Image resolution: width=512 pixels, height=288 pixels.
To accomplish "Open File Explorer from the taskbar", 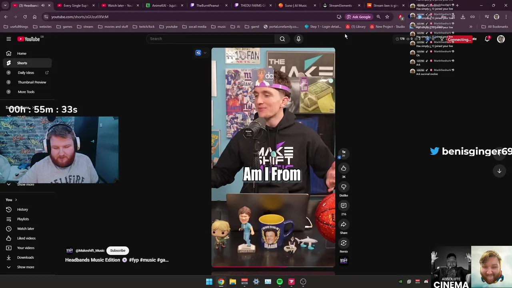I will click(232, 282).
